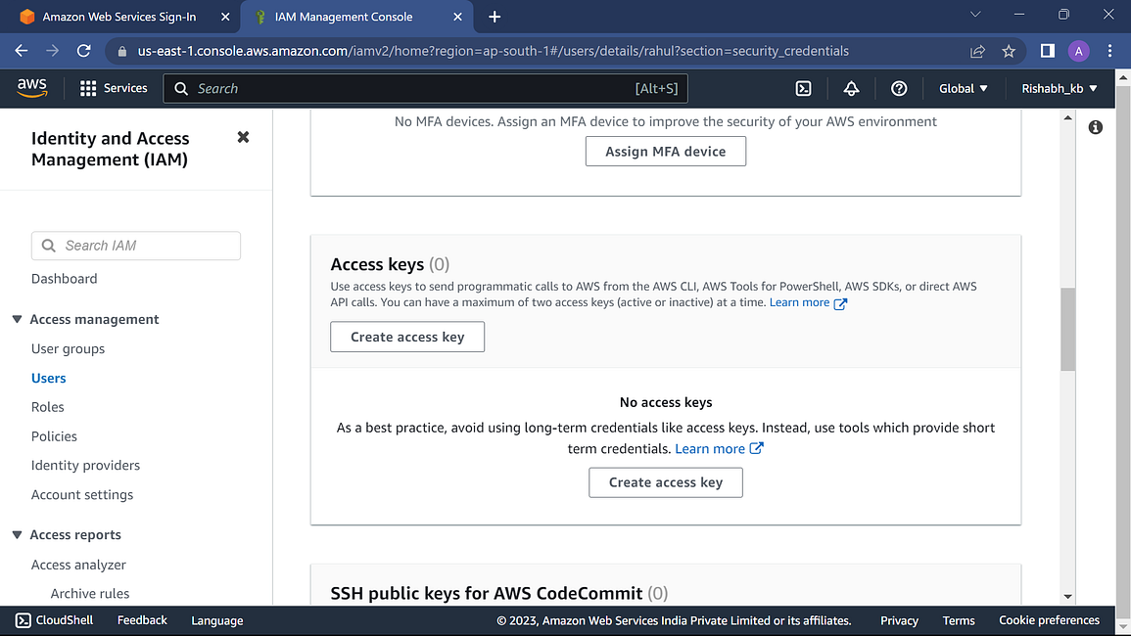The image size is (1131, 636).
Task: Open Archive rules in the sidebar
Action: pyautogui.click(x=90, y=594)
